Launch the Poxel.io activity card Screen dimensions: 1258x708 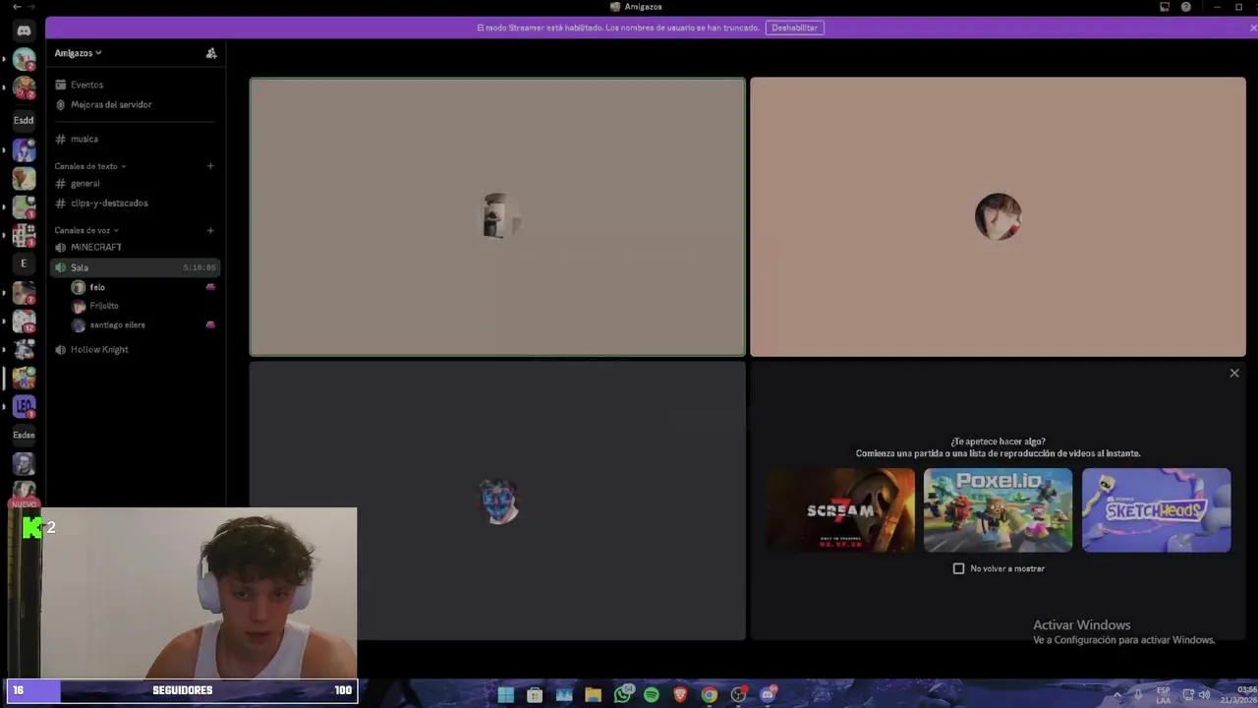(998, 510)
